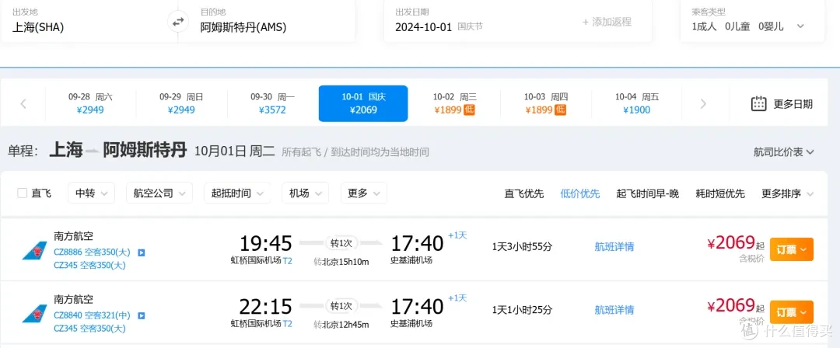Viewport: 840px width, 348px height.
Task: Expand the 中转 transfer filter dropdown
Action: click(91, 193)
